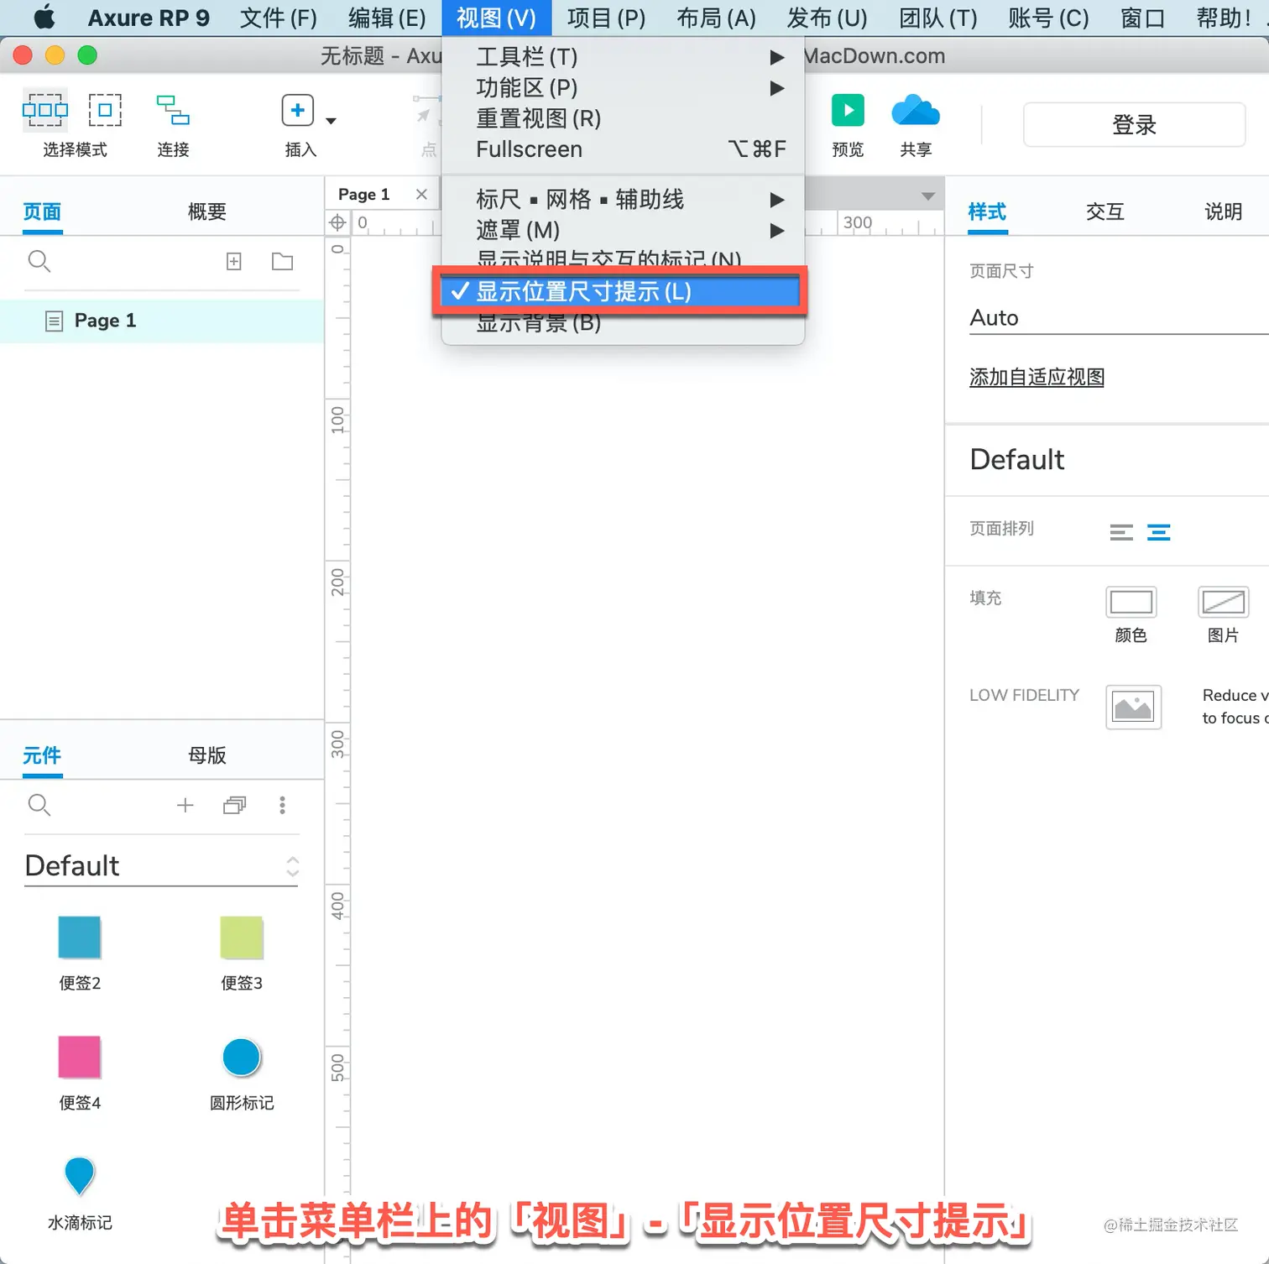The width and height of the screenshot is (1269, 1264).
Task: Activate the Connect tool (连接)
Action: (x=173, y=110)
